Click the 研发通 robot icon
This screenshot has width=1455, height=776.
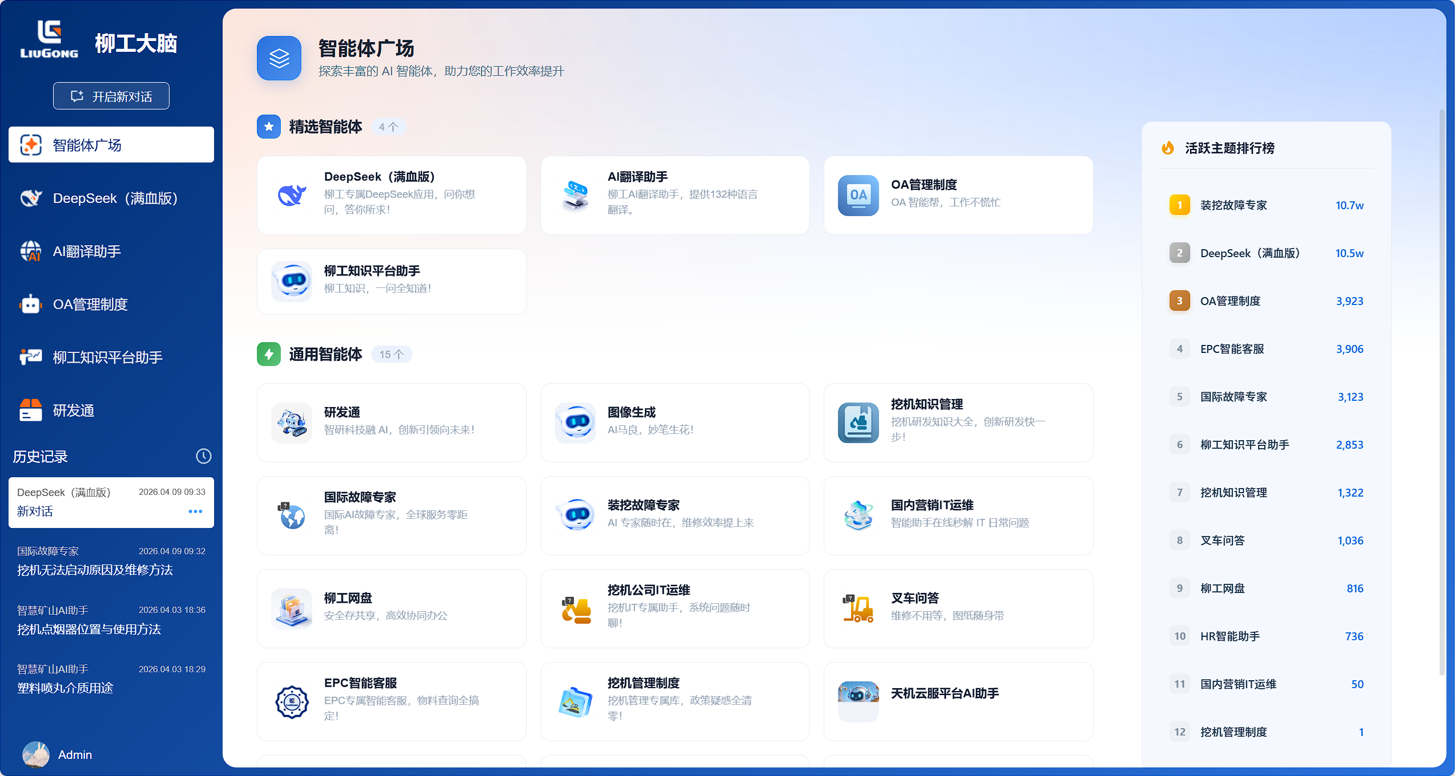292,422
